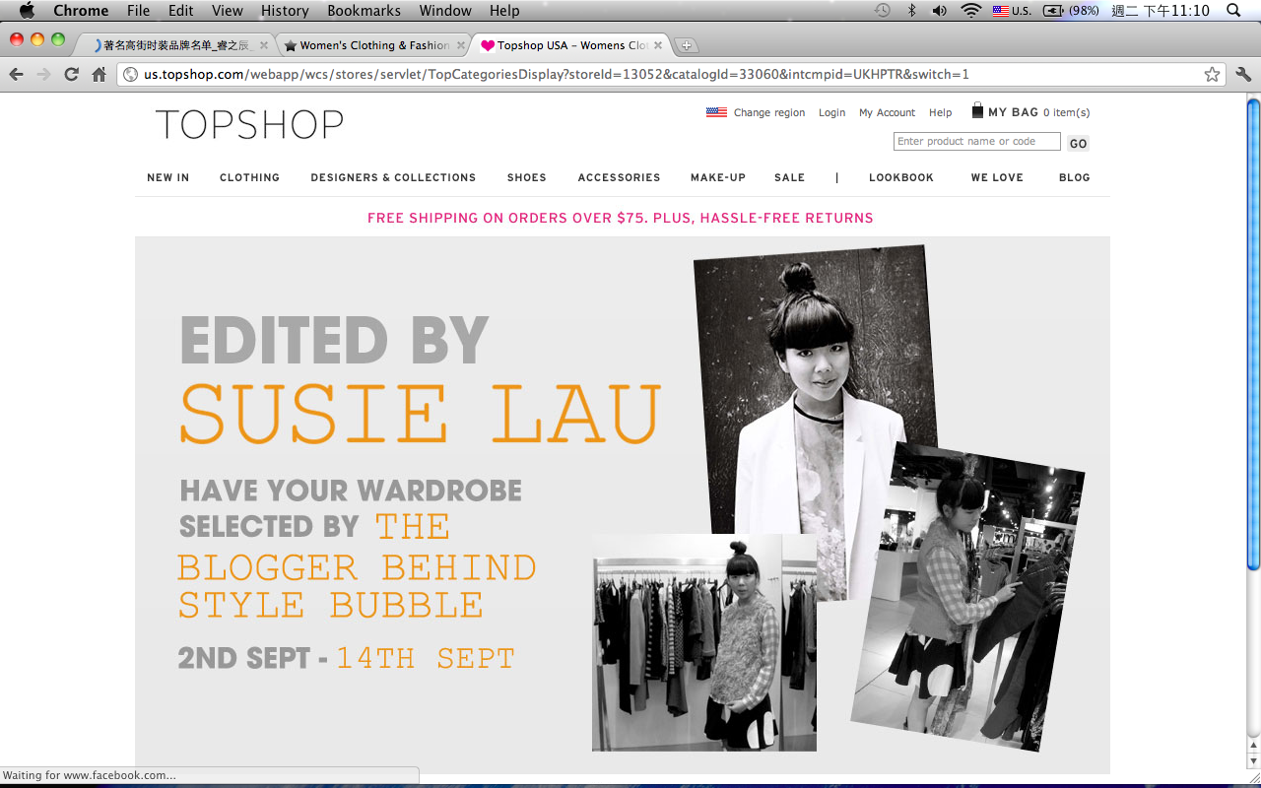Close the Women's Clothing & Fashion tab

point(460,45)
